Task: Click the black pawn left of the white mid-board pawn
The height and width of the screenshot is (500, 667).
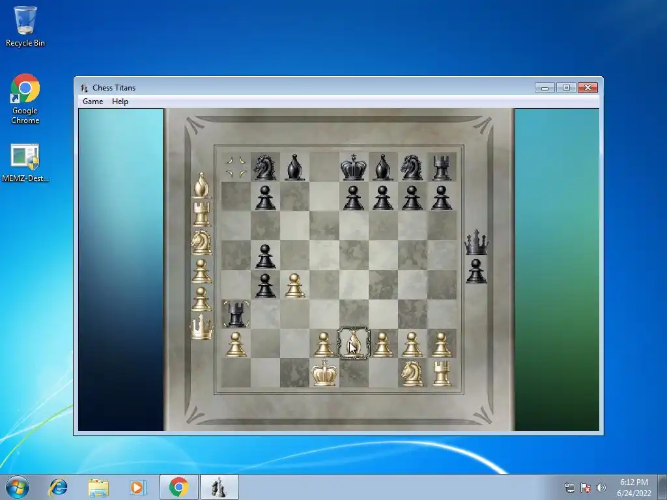Action: tap(265, 285)
